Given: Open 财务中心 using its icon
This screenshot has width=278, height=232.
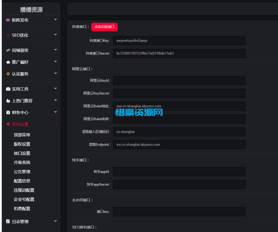Looking at the screenshot, I should tap(8, 112).
